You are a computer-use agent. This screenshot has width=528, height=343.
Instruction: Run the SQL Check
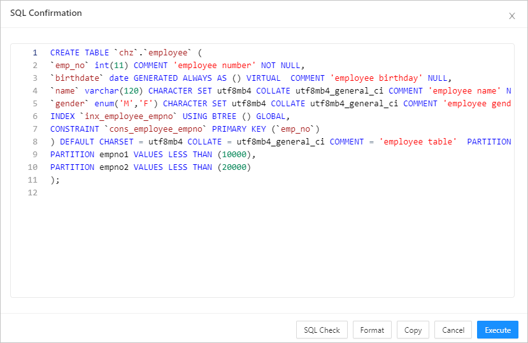pyautogui.click(x=322, y=330)
